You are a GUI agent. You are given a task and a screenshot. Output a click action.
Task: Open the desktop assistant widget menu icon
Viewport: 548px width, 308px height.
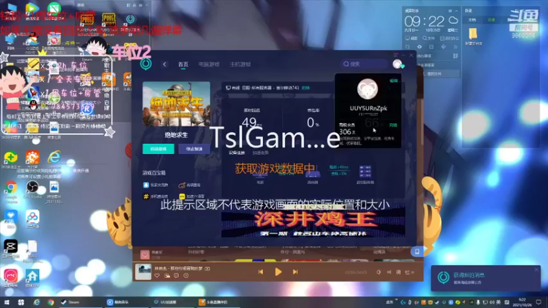(450, 11)
